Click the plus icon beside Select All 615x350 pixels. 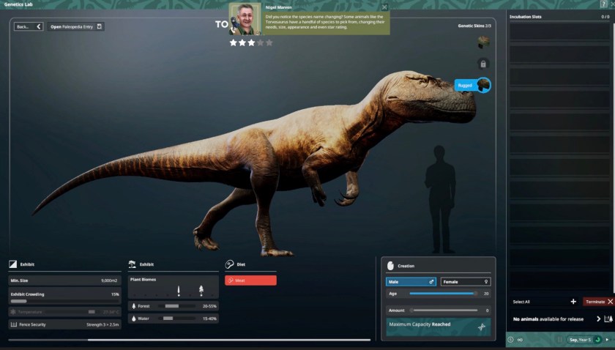tap(573, 302)
